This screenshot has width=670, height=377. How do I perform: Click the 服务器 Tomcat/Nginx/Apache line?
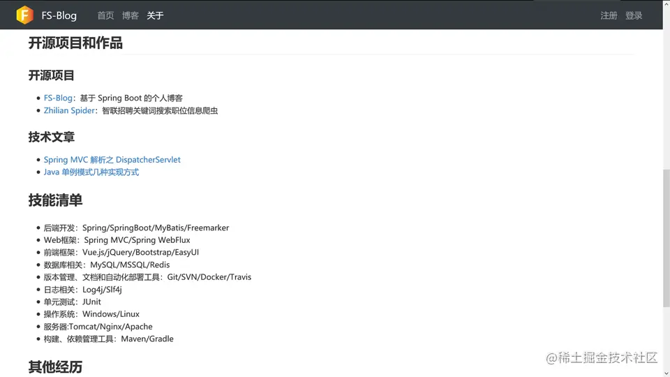point(98,327)
